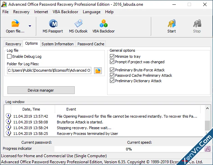Launch the MS Passport tool
This screenshot has height=165, width=213.
53,26
